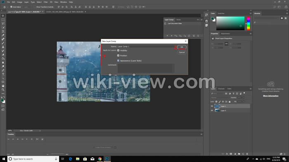289x162 pixels.
Task: Click the rainbow hue slider strip
Action: click(x=249, y=23)
